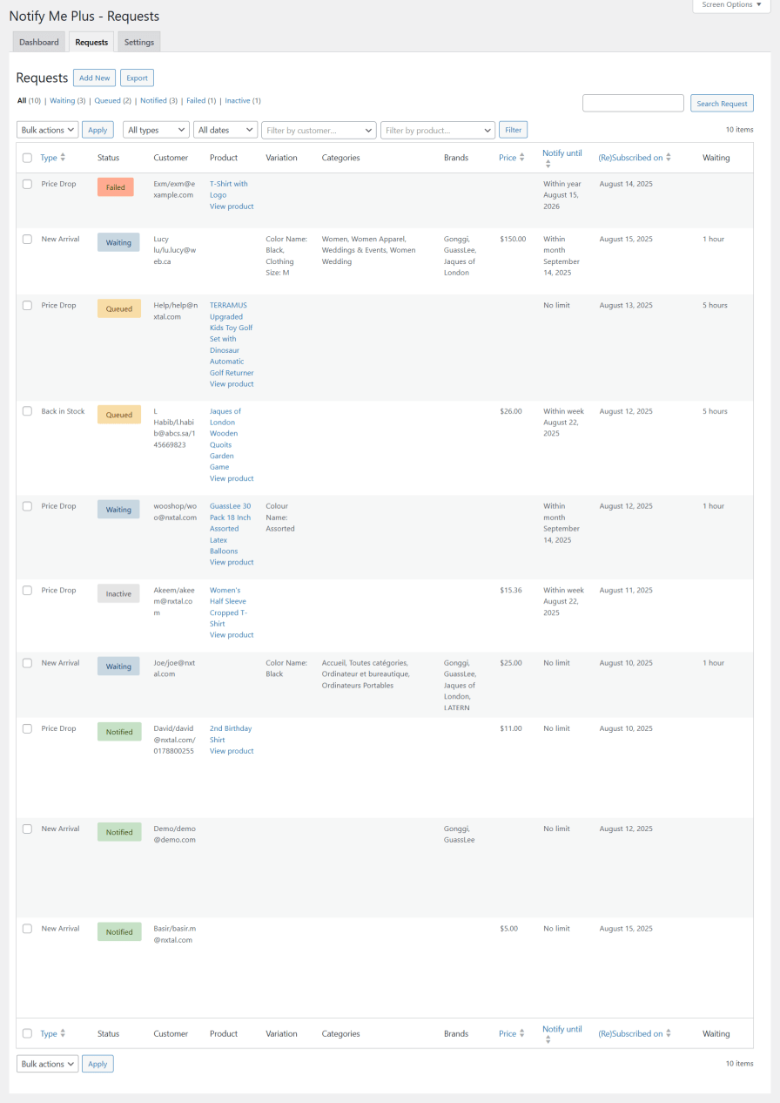This screenshot has width=780, height=1103.
Task: Open the Dashboard tab
Action: [39, 42]
